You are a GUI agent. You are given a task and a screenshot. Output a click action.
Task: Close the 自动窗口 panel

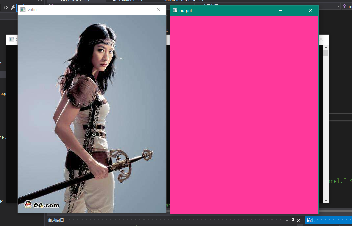point(299,220)
